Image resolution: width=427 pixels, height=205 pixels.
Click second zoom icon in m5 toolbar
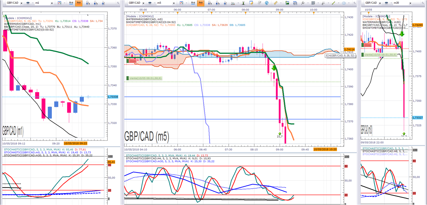tap(217, 3)
